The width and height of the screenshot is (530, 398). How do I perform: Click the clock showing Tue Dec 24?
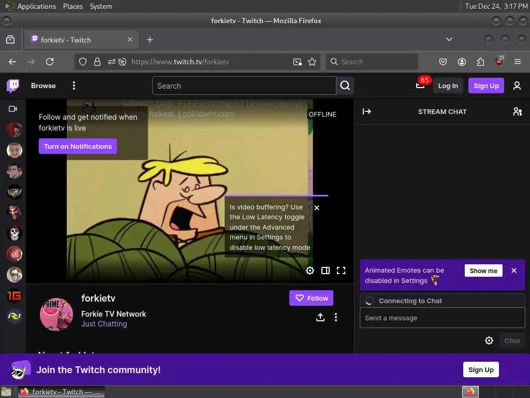click(x=496, y=6)
